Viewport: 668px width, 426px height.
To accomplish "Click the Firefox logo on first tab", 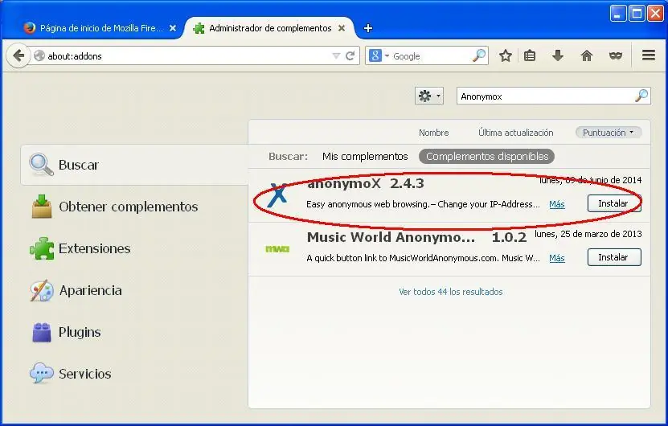I will (30, 28).
